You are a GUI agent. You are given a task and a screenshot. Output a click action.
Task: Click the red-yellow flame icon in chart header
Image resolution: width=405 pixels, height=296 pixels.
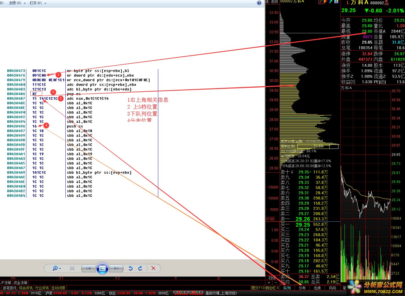[x=326, y=2]
